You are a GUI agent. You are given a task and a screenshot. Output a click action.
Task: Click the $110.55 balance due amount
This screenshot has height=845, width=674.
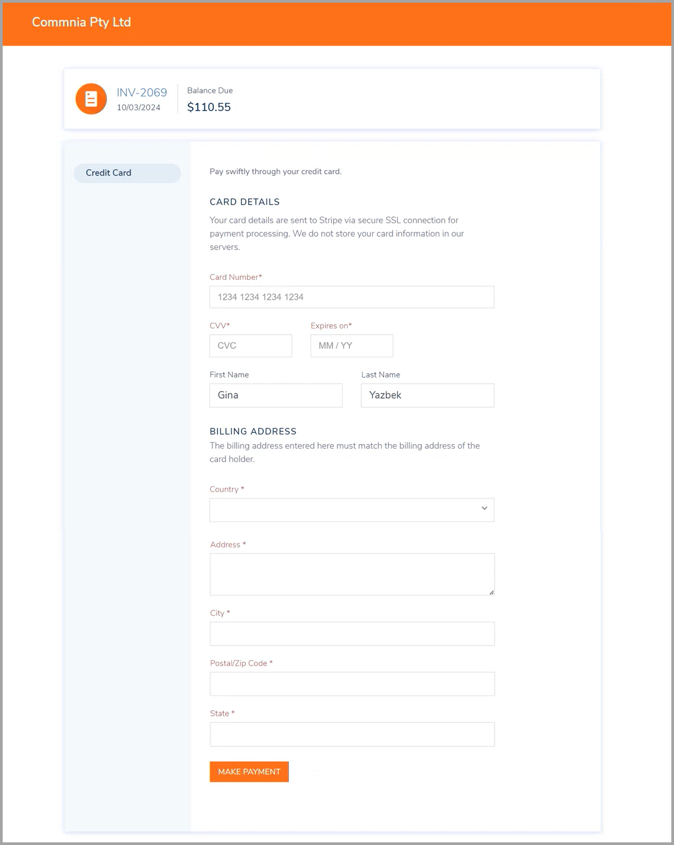[x=209, y=107]
